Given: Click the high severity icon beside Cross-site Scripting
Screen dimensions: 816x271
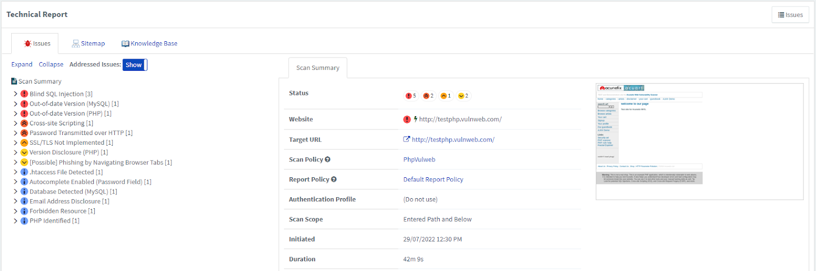Looking at the screenshot, I should [x=24, y=123].
